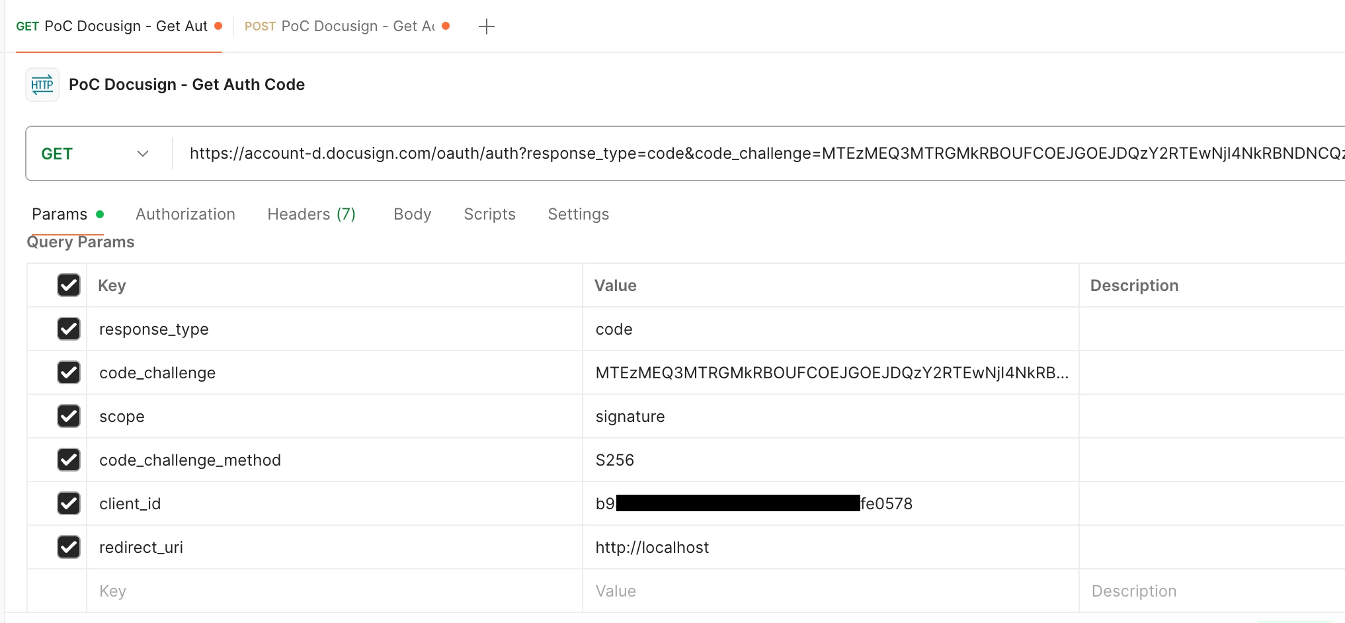Open the Scripts tab
1345x623 pixels.
point(489,214)
